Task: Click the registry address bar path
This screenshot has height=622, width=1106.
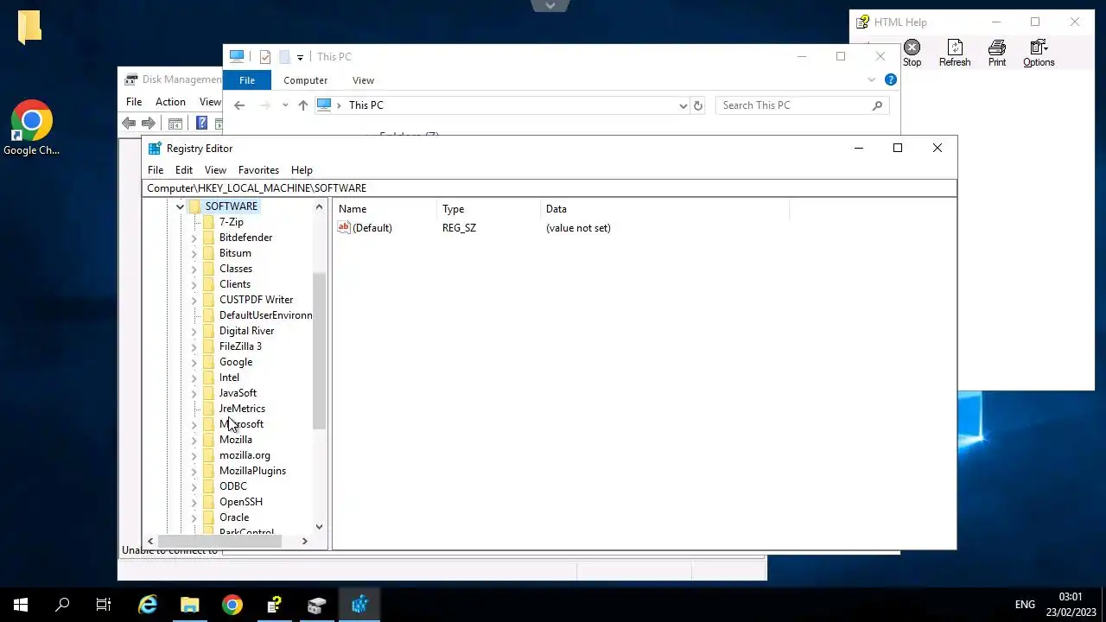Action: coord(550,188)
